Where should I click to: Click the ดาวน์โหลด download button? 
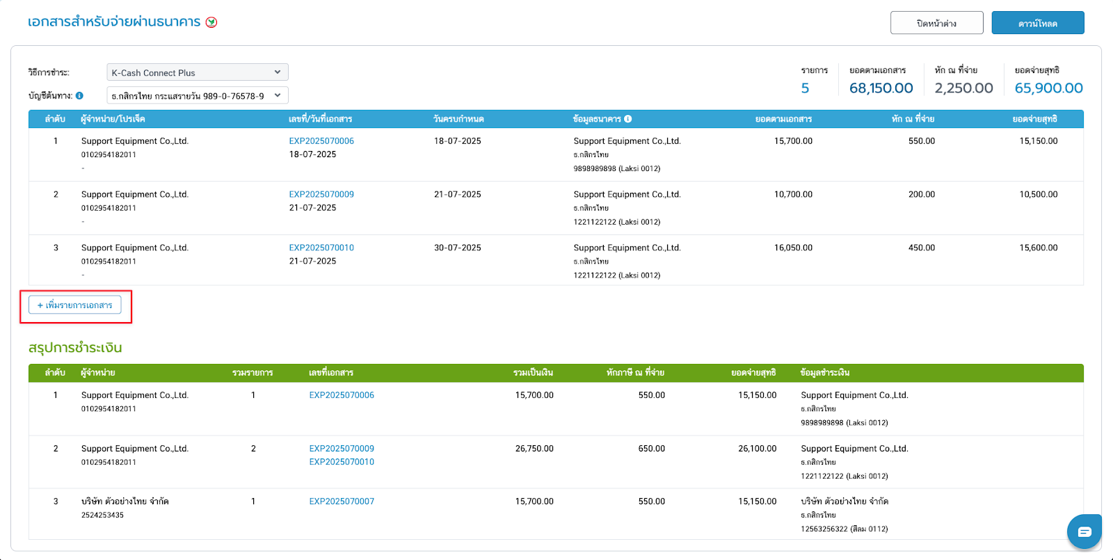click(1037, 23)
